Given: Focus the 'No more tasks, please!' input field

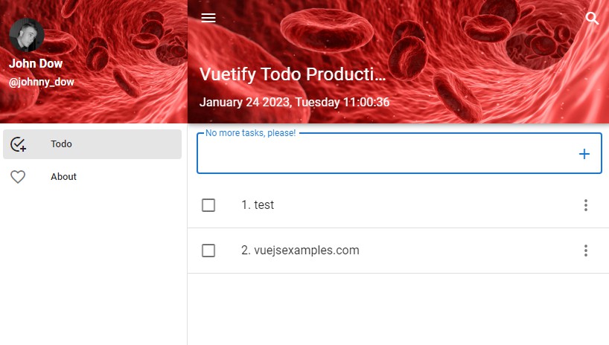Looking at the screenshot, I should point(383,155).
